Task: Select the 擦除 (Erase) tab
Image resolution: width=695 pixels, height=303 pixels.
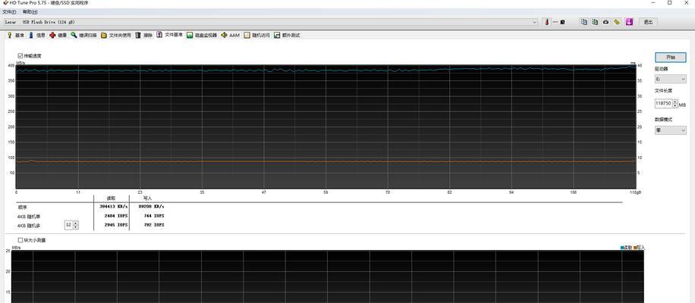Action: (144, 35)
